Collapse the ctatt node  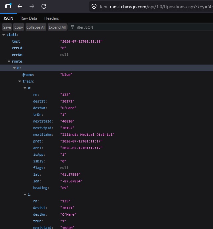(4, 35)
